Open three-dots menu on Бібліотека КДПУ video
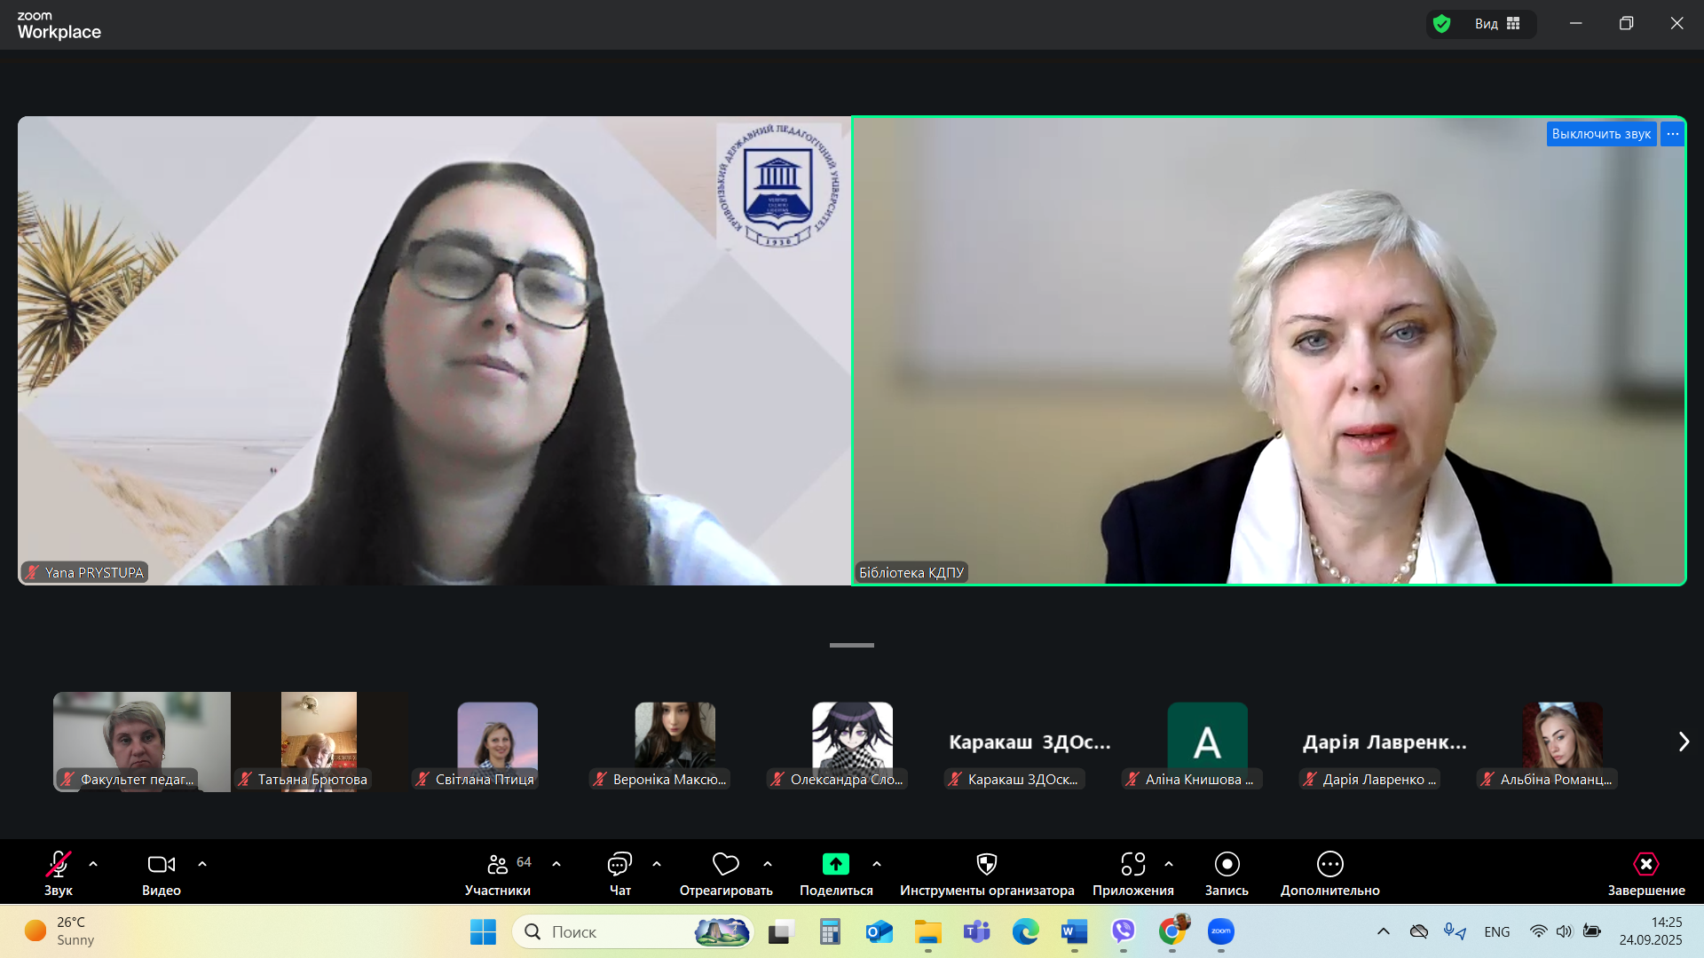 coord(1672,134)
